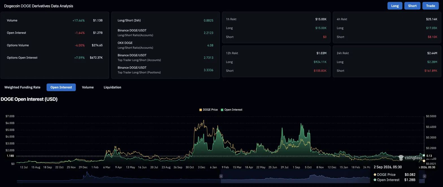Switch to the Liquidation tab
Image resolution: width=443 pixels, height=187 pixels.
pyautogui.click(x=112, y=87)
